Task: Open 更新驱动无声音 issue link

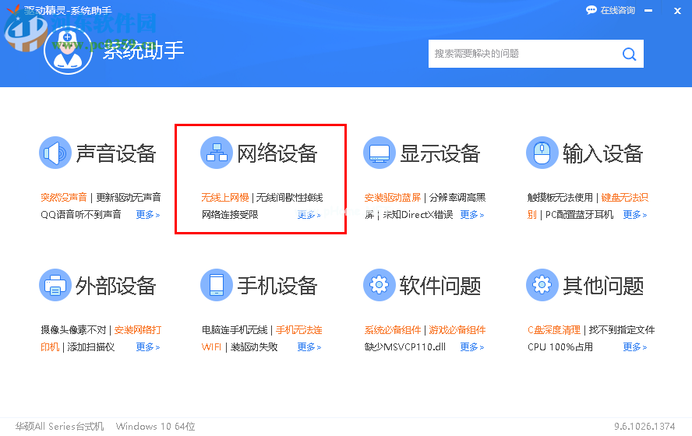Action: coord(129,198)
